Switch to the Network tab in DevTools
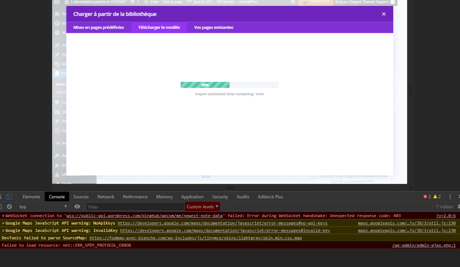Image resolution: width=460 pixels, height=267 pixels. pos(106,197)
